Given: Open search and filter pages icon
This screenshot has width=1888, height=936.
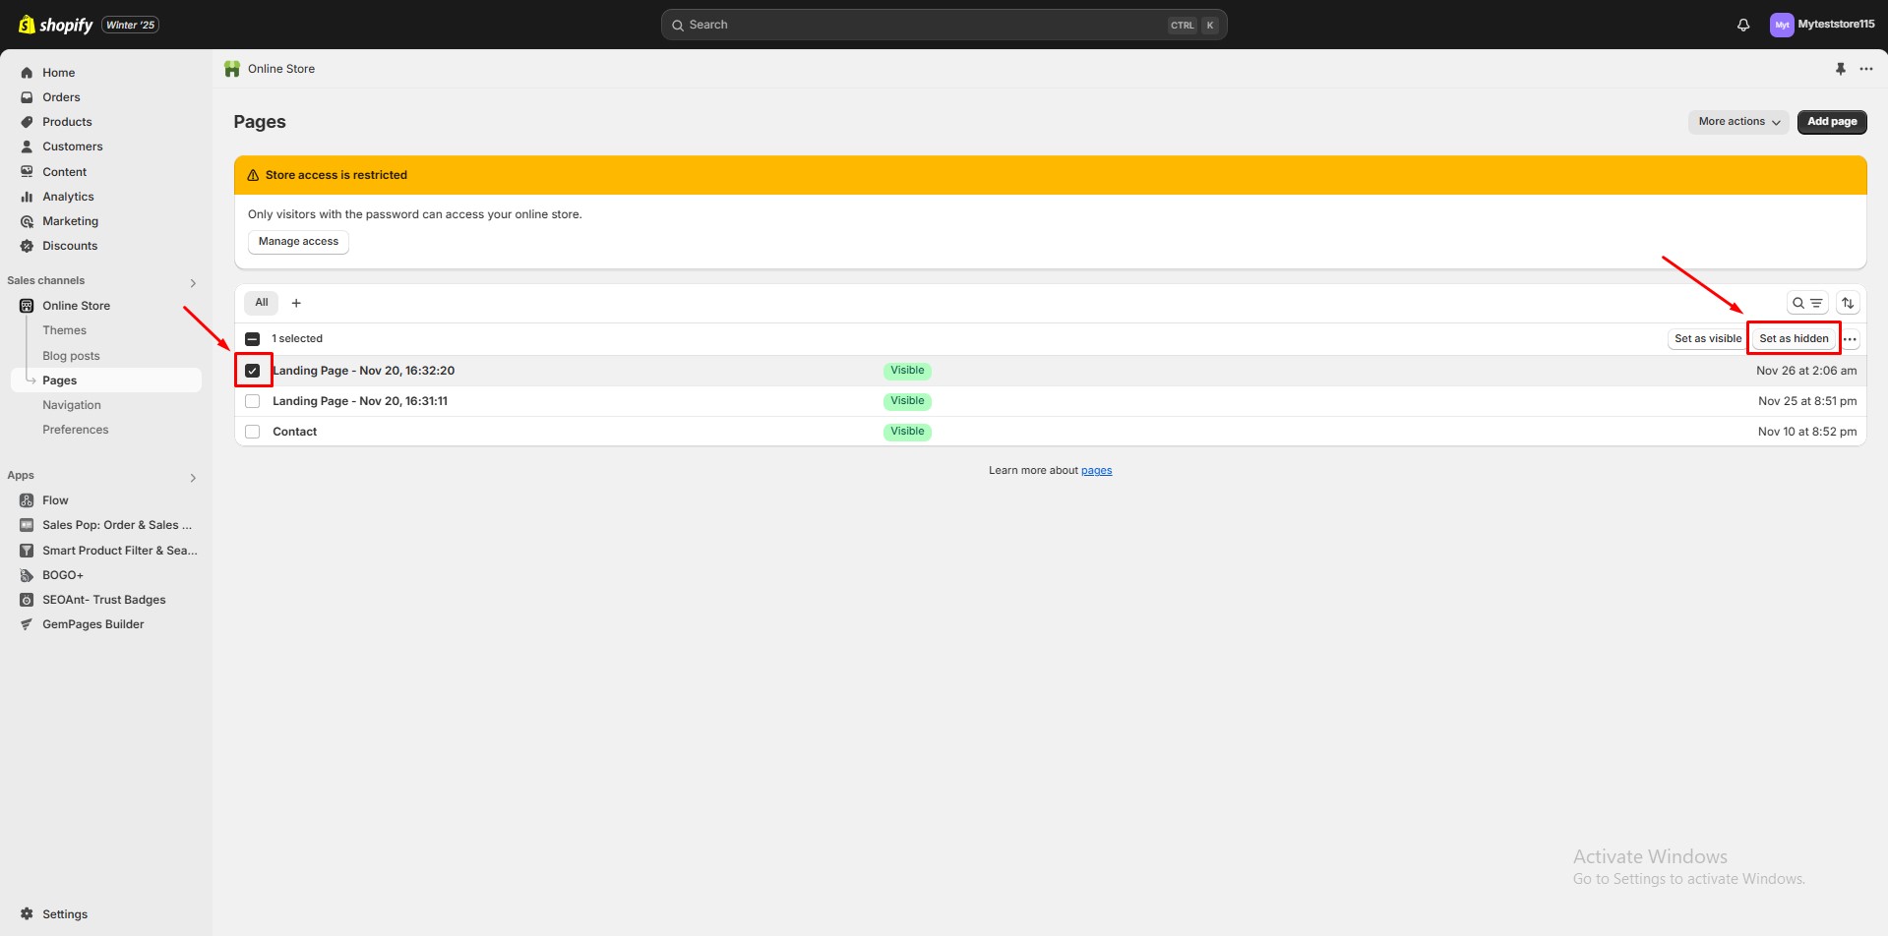Looking at the screenshot, I should pos(1806,303).
